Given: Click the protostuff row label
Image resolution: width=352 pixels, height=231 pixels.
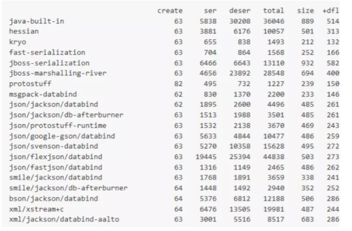Looking at the screenshot, I should [x=31, y=81].
